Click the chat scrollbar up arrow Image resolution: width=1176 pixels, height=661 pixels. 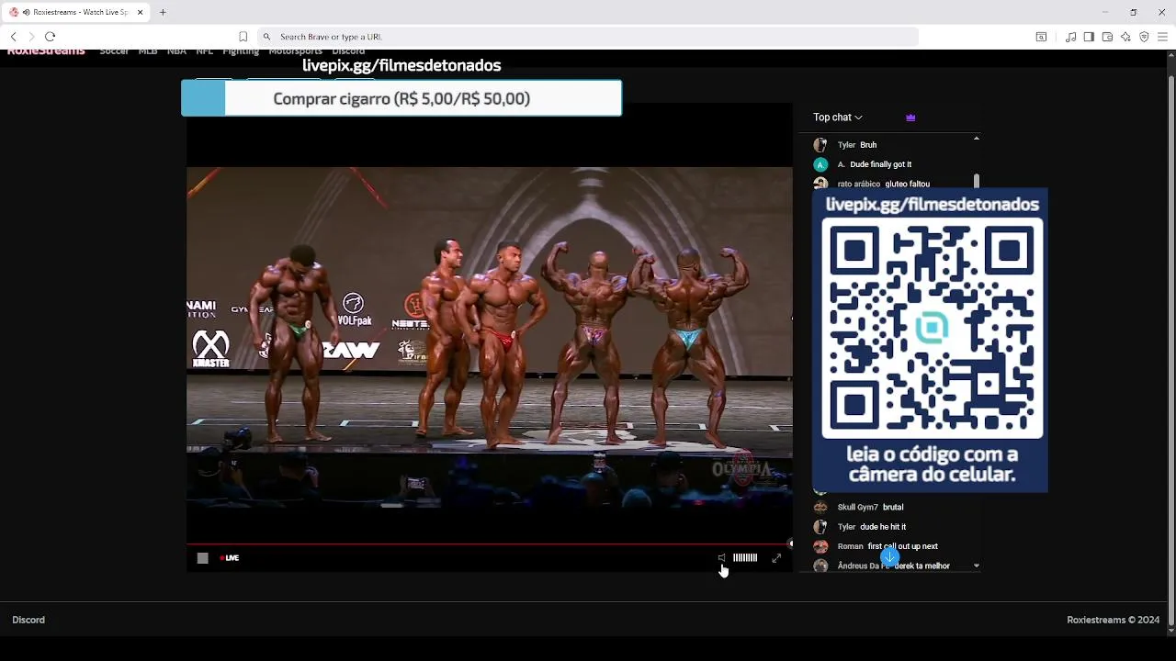(976, 139)
